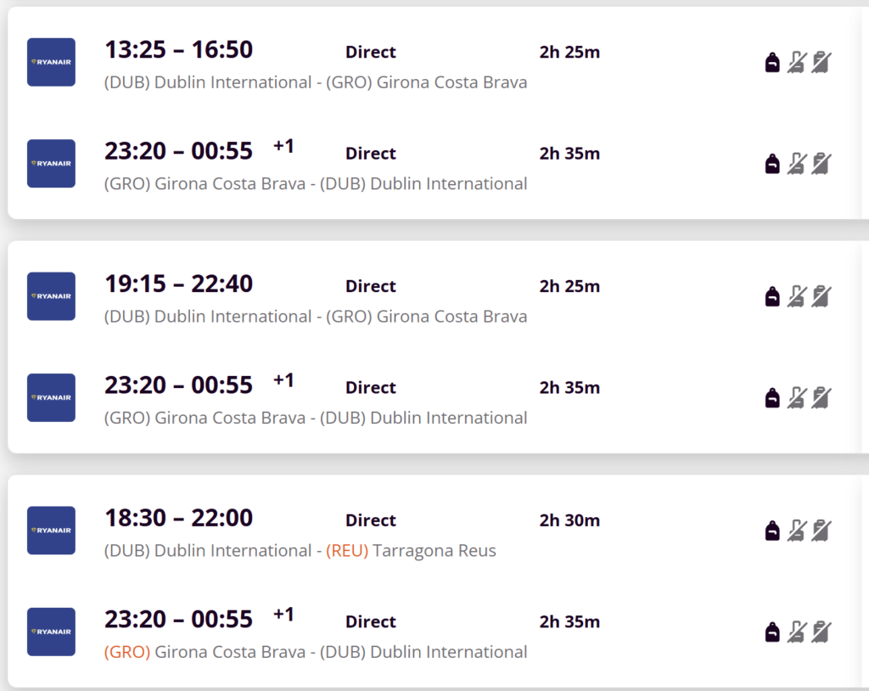Viewport: 869px width, 691px height.
Task: Click the Ryanair logo beside the 13:25 departure
Action: point(51,62)
